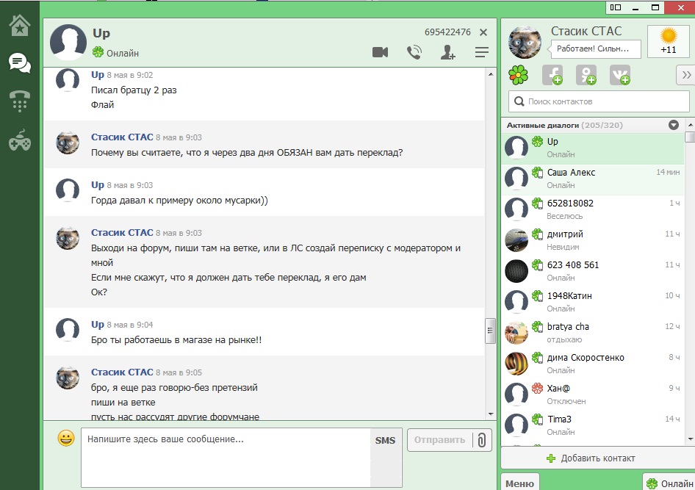Click the chat scrollbar thumb
The image size is (695, 490).
490,331
